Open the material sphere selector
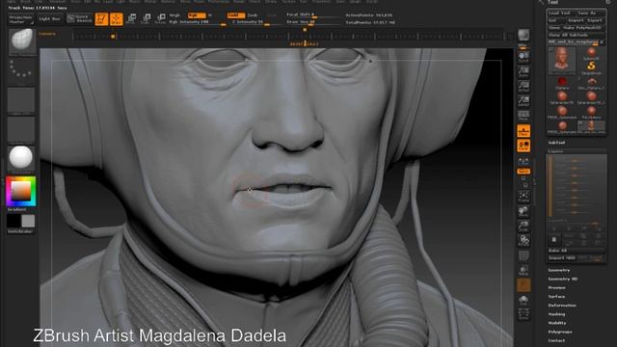617x347 pixels. [x=21, y=157]
